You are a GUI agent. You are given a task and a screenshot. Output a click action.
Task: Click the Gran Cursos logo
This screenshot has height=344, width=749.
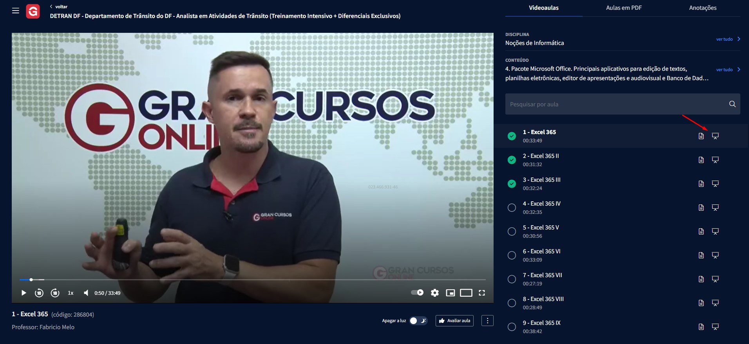[33, 11]
